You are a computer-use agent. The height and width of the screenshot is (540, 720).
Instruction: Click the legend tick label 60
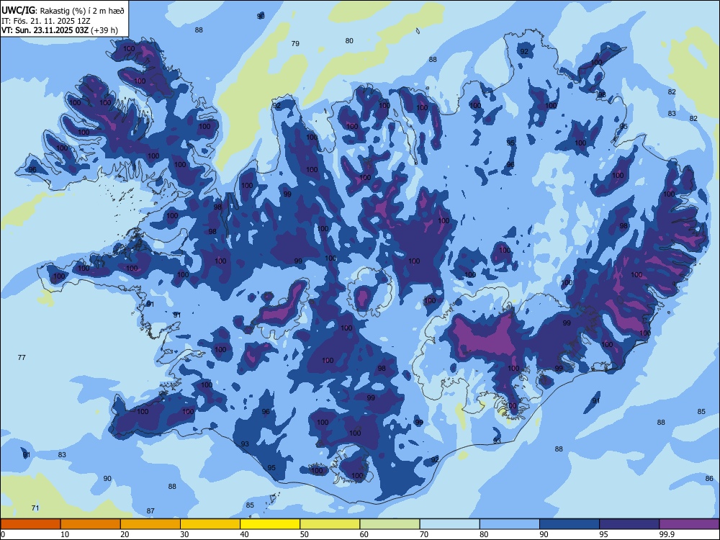pos(364,534)
